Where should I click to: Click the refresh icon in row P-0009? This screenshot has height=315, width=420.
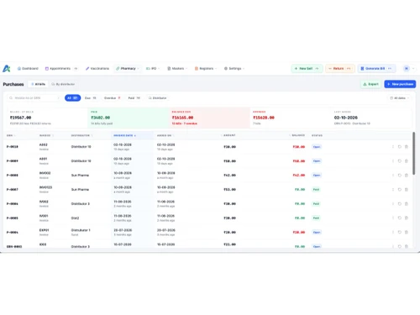[x=400, y=161]
